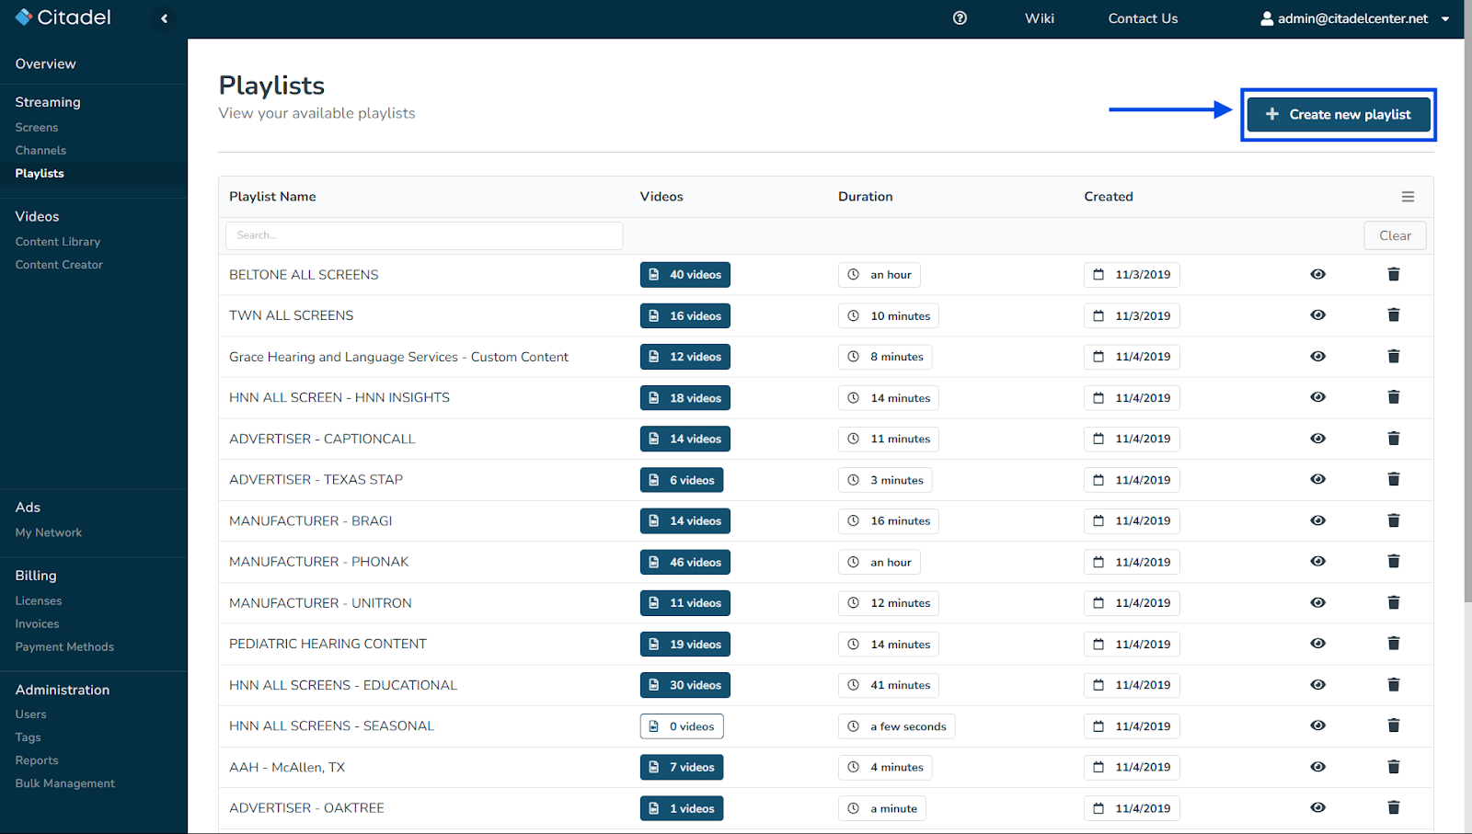This screenshot has width=1472, height=834.
Task: Toggle eye icon for ADVERTISER - TEXAS STAP
Action: (1318, 479)
